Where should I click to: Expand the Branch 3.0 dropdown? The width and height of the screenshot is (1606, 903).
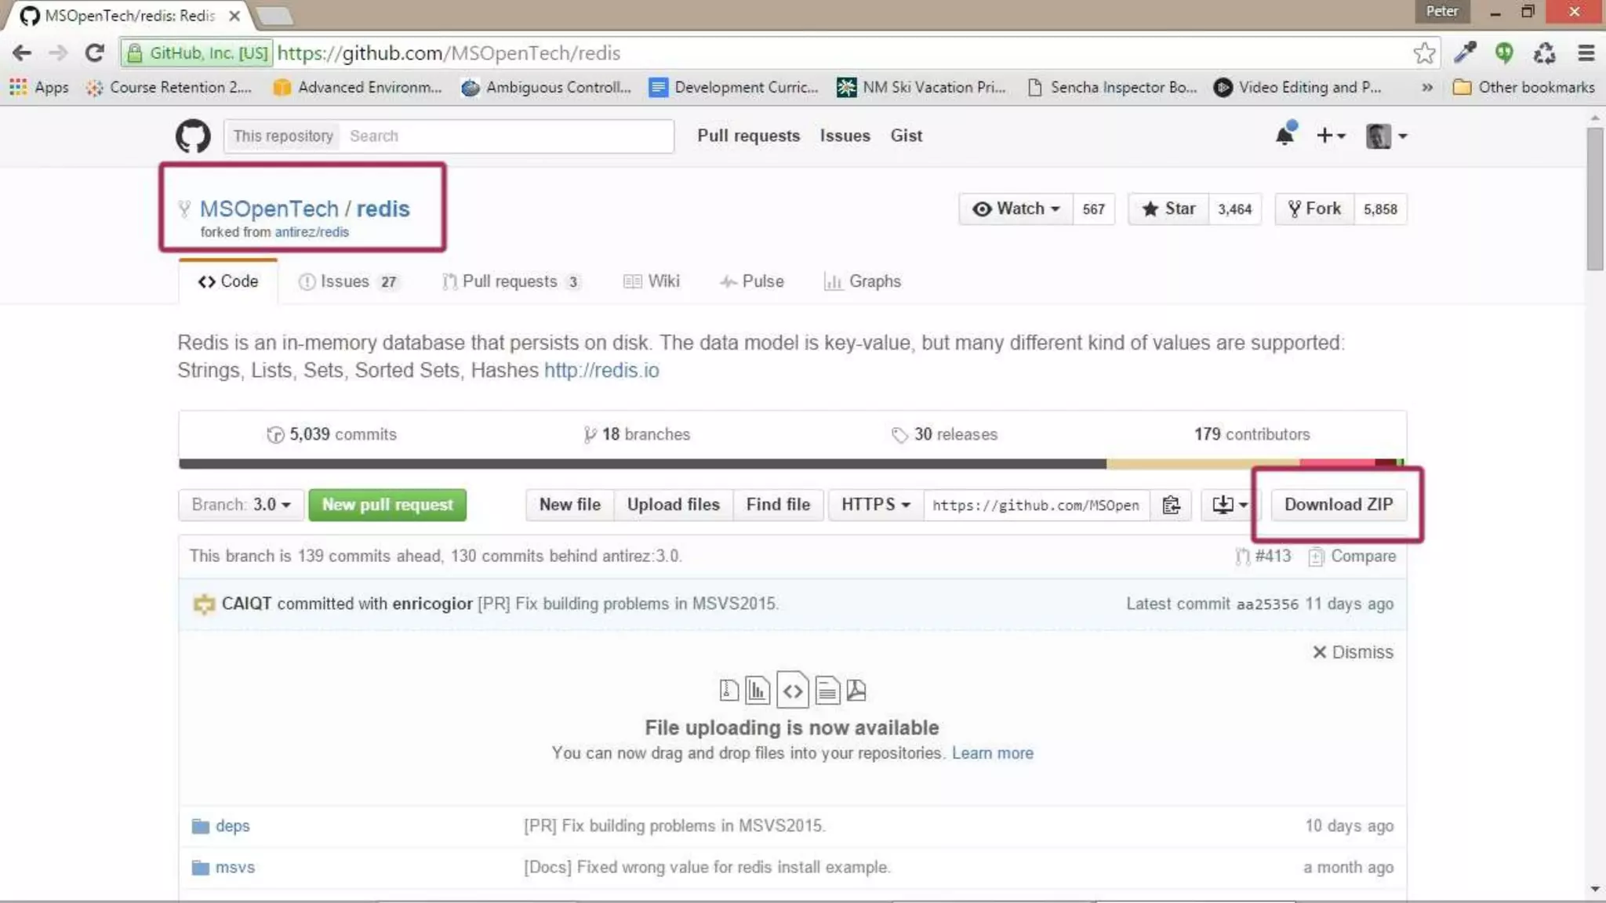(241, 505)
